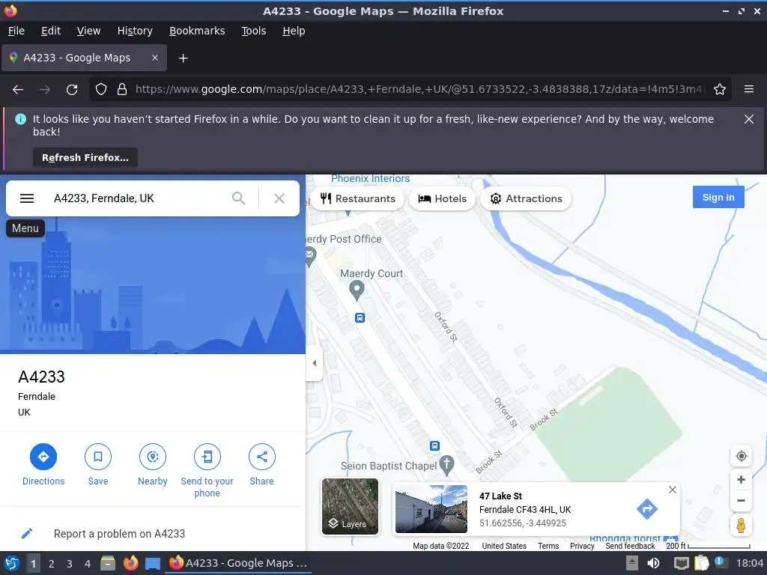Open the Edit menu
The width and height of the screenshot is (767, 575).
(51, 31)
